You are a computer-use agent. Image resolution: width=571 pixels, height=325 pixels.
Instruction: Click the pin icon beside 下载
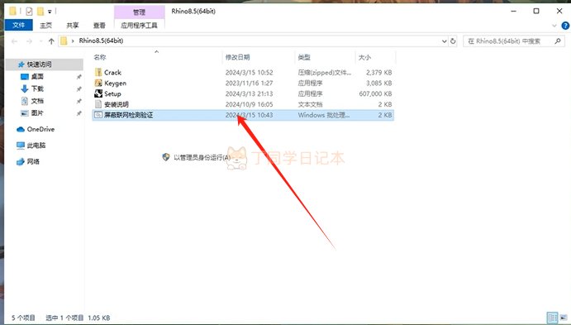[x=79, y=89]
